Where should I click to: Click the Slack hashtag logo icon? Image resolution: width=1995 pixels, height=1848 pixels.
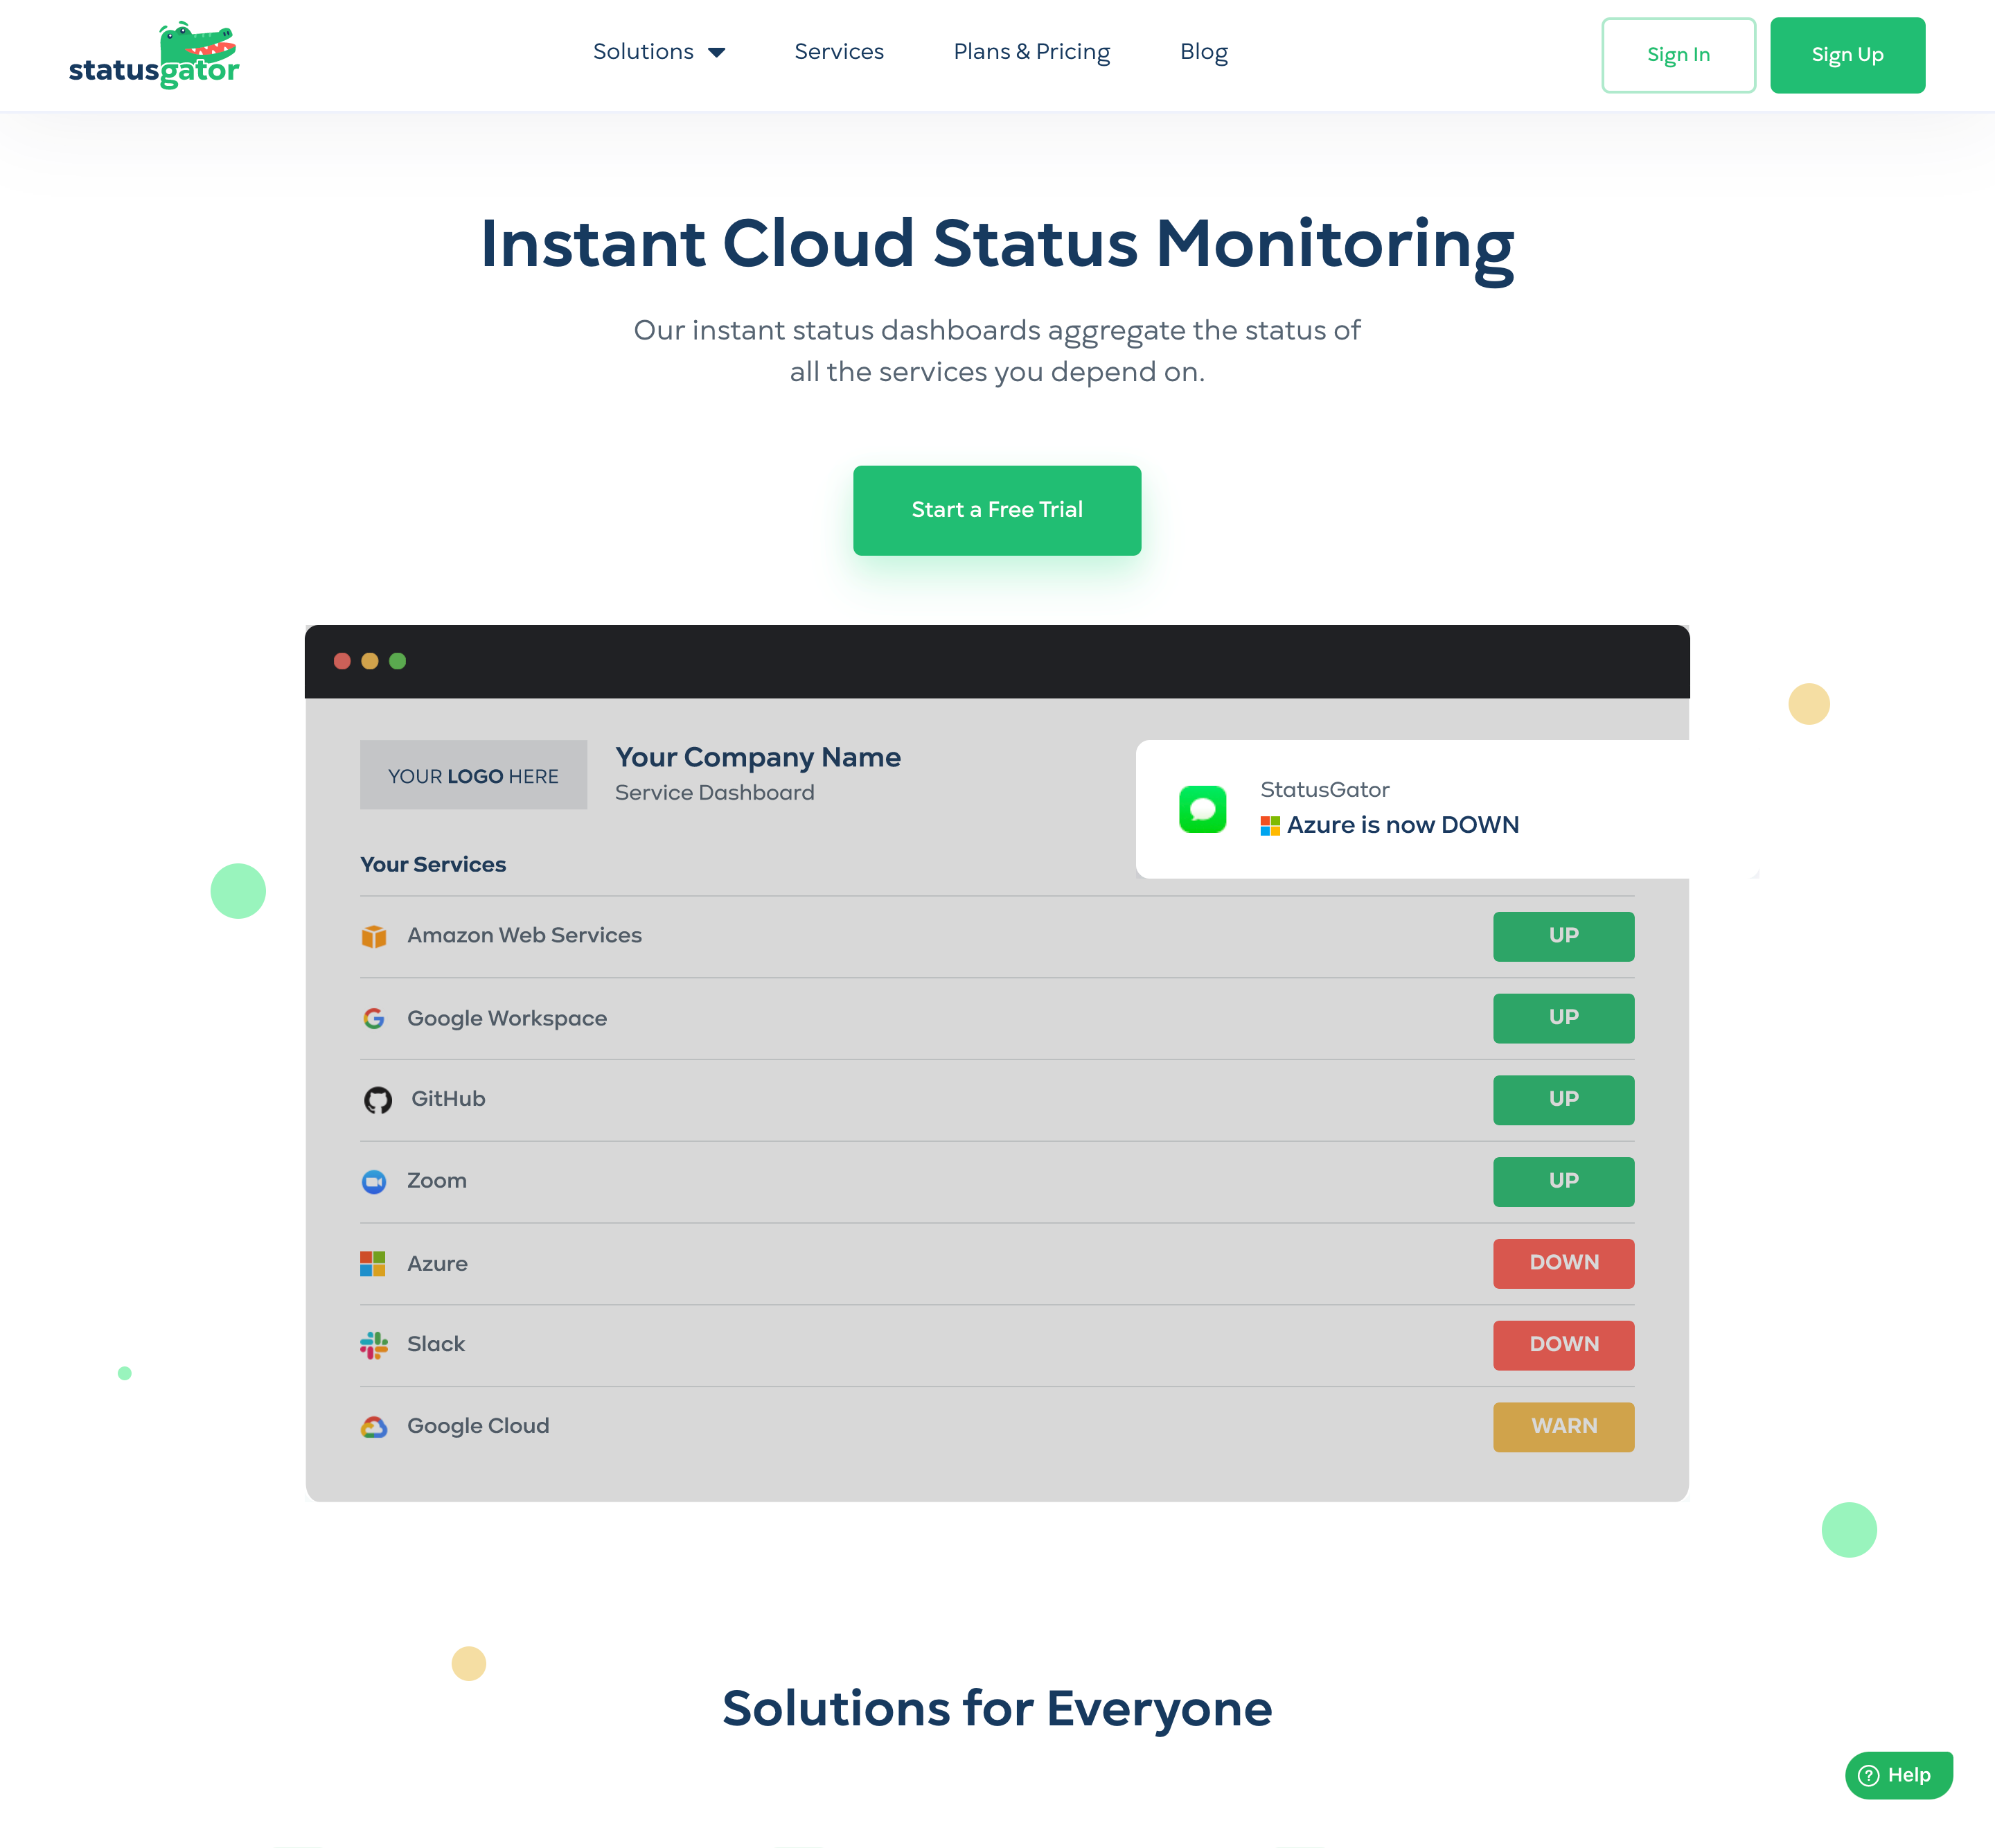[374, 1345]
